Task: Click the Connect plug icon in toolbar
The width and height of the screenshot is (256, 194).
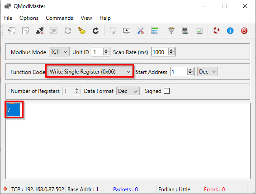Action: 40,31
